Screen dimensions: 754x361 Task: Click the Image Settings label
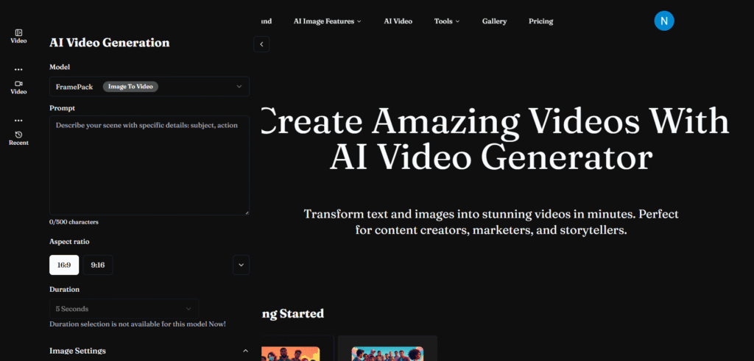(x=77, y=351)
